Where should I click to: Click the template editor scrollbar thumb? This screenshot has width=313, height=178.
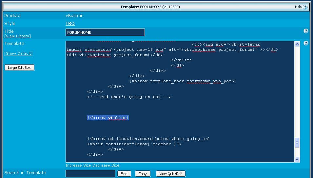[x=297, y=142]
